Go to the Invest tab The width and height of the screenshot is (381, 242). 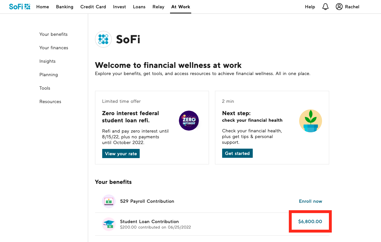(x=119, y=7)
